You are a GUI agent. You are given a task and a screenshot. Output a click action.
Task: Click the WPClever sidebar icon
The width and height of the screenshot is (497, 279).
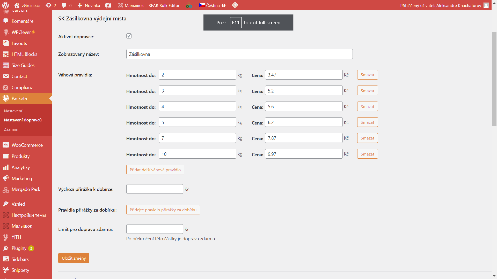(6, 32)
